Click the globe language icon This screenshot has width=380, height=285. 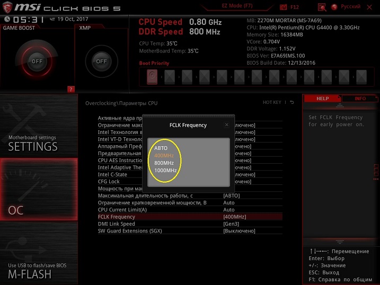[x=334, y=7]
